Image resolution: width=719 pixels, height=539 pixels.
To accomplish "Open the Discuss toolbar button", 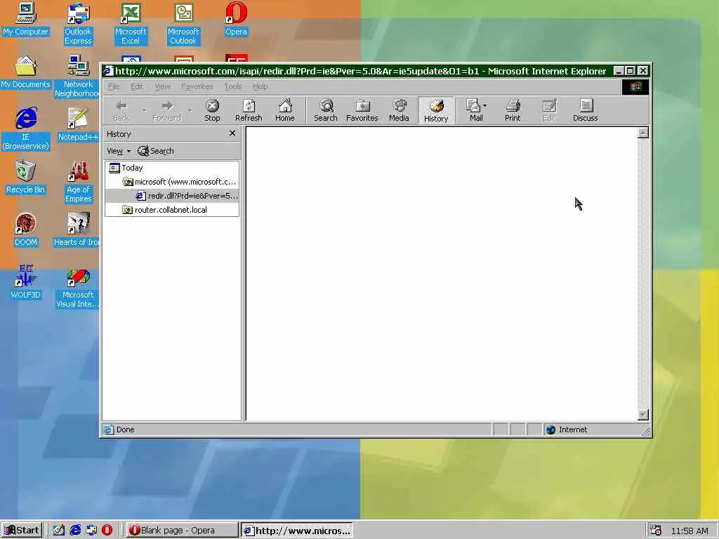I will coord(585,110).
